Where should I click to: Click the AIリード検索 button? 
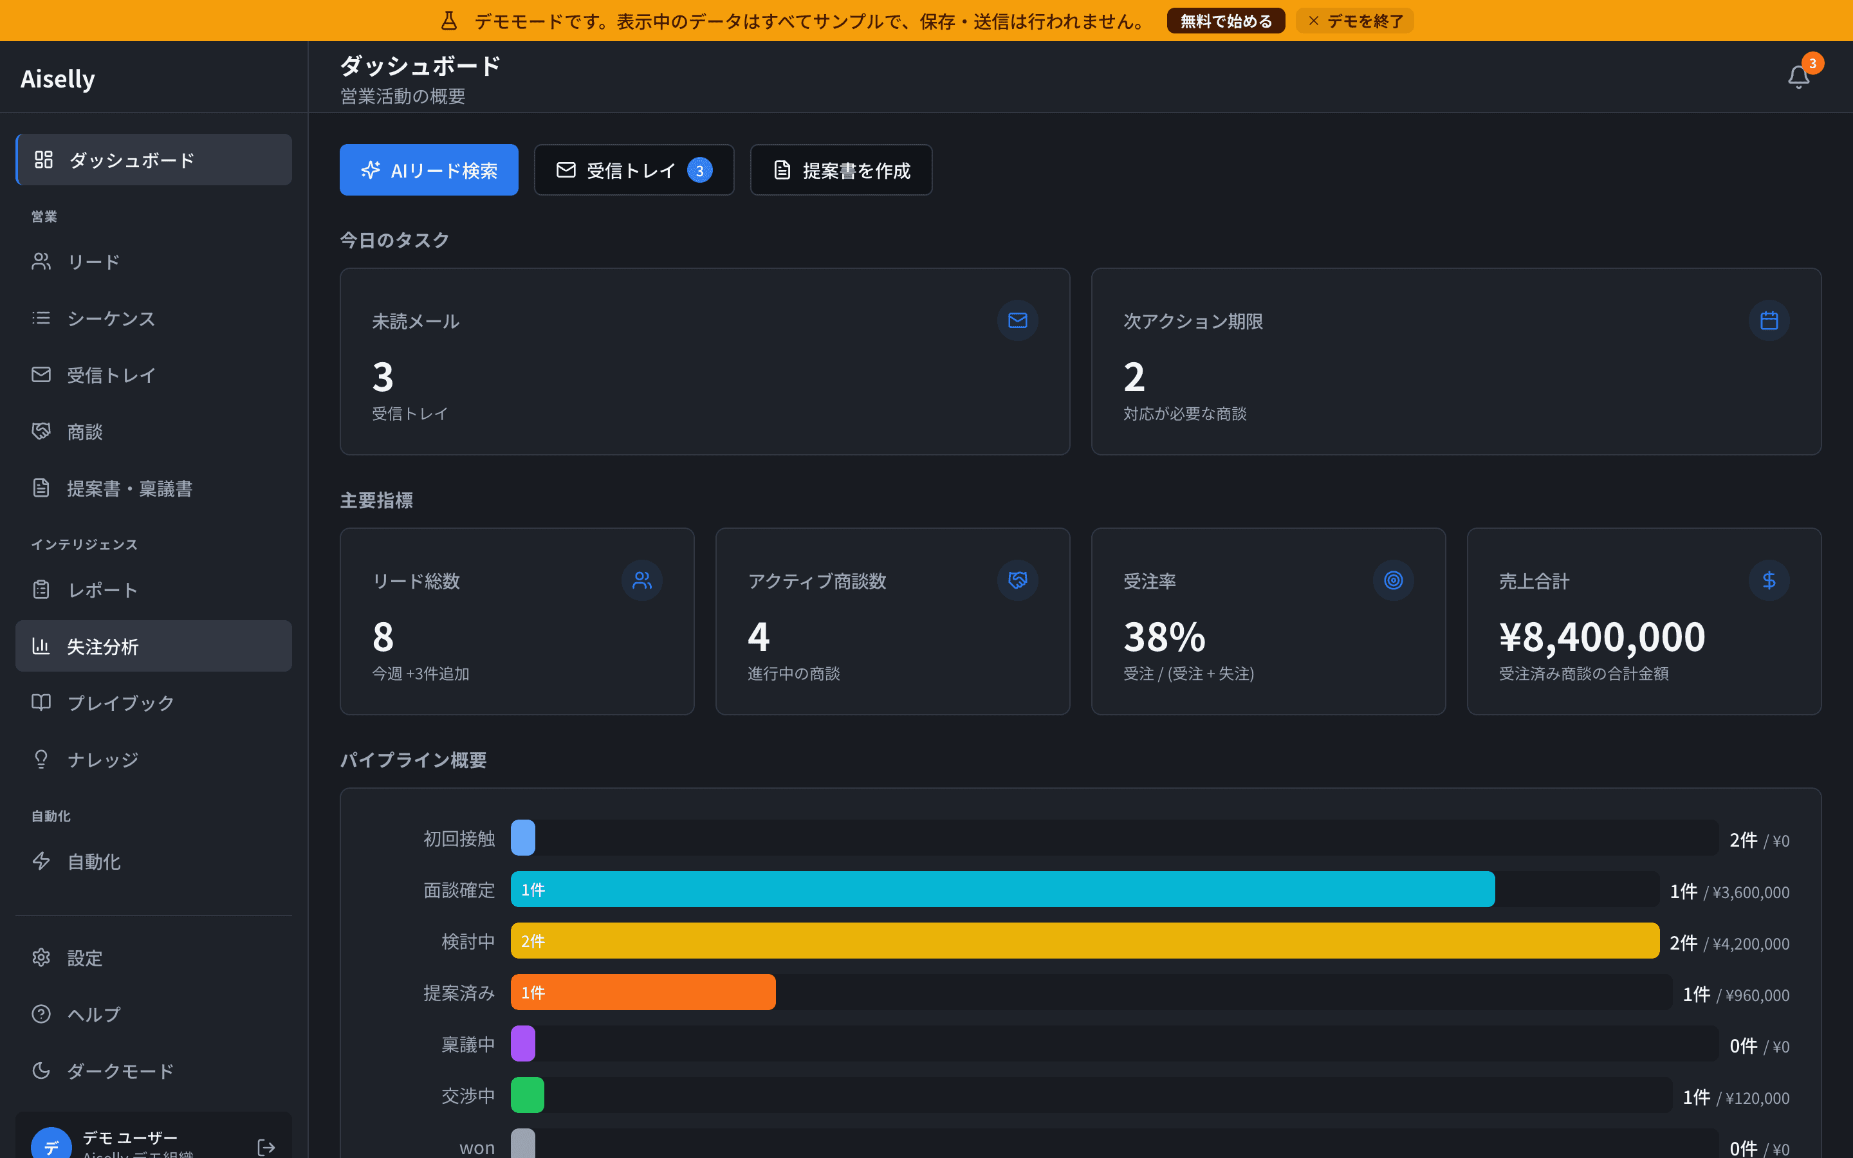click(x=429, y=170)
